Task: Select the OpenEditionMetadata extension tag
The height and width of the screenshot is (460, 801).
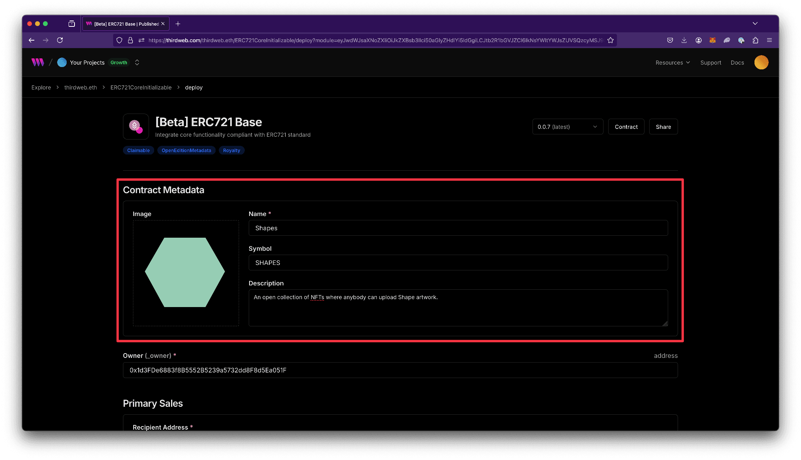Action: pyautogui.click(x=186, y=150)
